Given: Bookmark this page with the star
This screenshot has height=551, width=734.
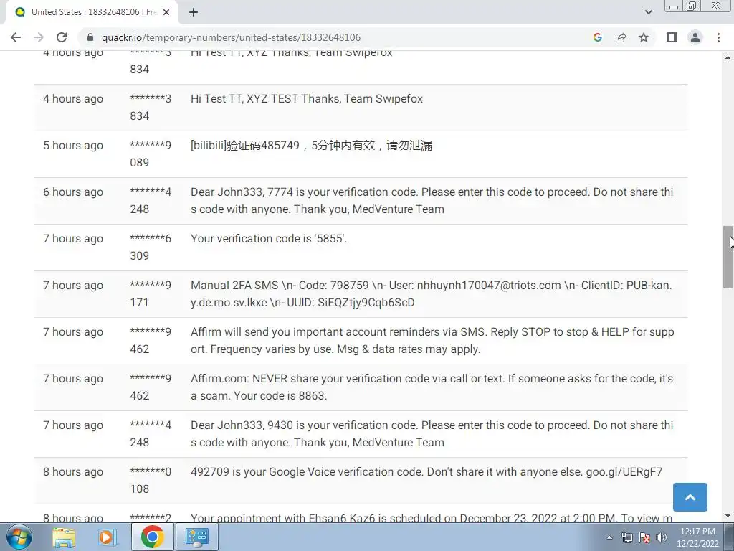Looking at the screenshot, I should pyautogui.click(x=644, y=37).
